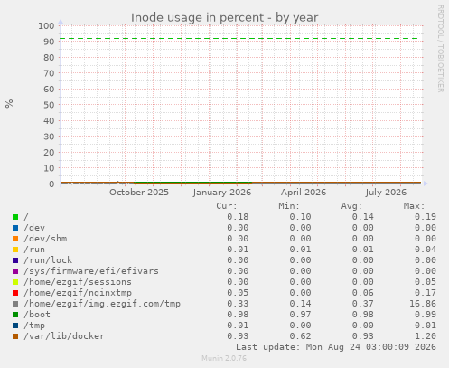Click the 90 y-axis tick label
The width and height of the screenshot is (449, 368).
(x=49, y=42)
